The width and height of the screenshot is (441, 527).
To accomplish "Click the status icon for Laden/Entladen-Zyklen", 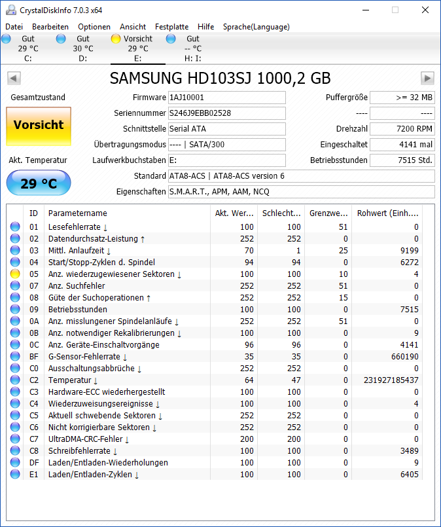I will pos(15,474).
